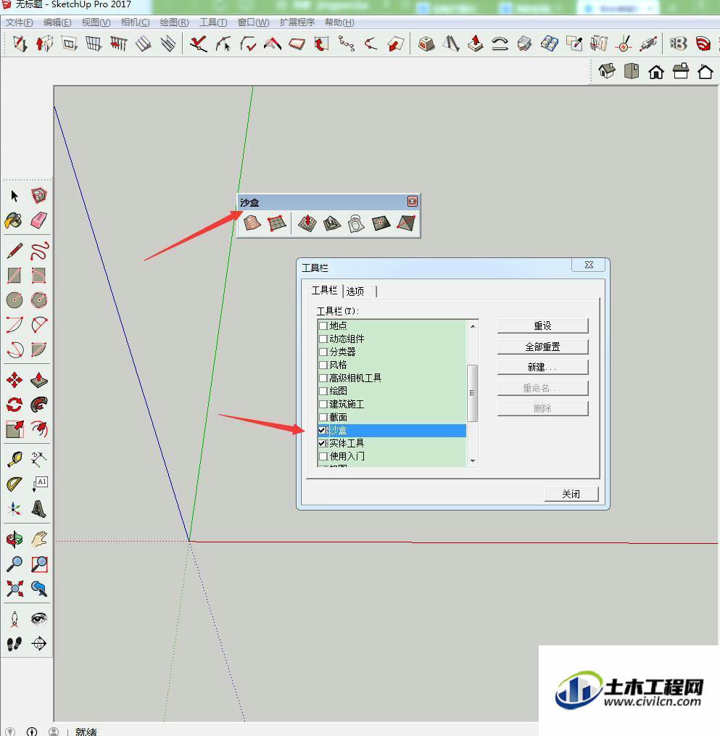Check the 截面 toolbar checkbox
The width and height of the screenshot is (720, 736).
323,417
